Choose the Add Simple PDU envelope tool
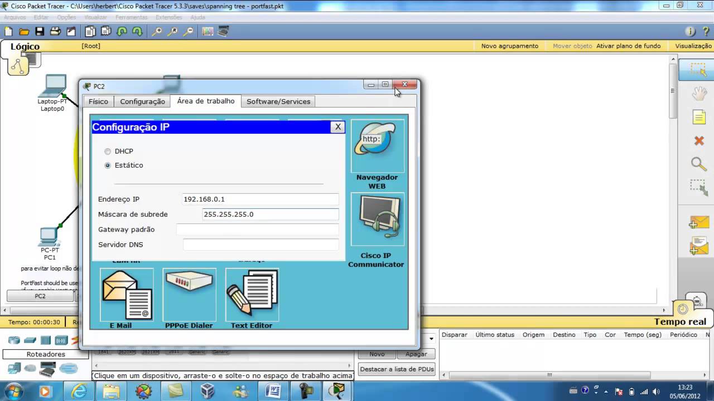The width and height of the screenshot is (714, 401). tap(699, 222)
